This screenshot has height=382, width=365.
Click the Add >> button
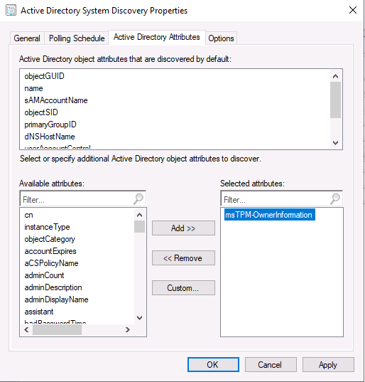(x=183, y=228)
